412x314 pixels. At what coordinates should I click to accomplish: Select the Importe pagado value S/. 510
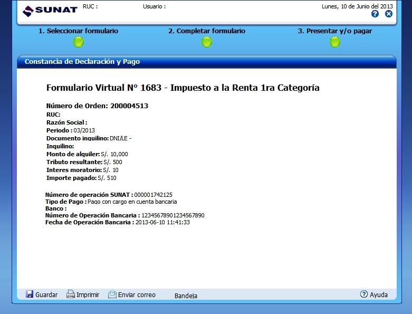(107, 178)
